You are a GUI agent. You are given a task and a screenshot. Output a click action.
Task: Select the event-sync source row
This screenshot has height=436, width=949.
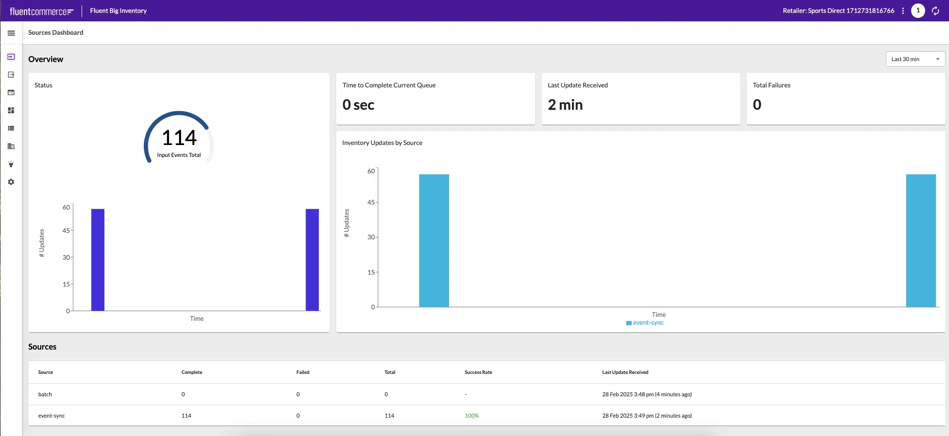[52, 416]
